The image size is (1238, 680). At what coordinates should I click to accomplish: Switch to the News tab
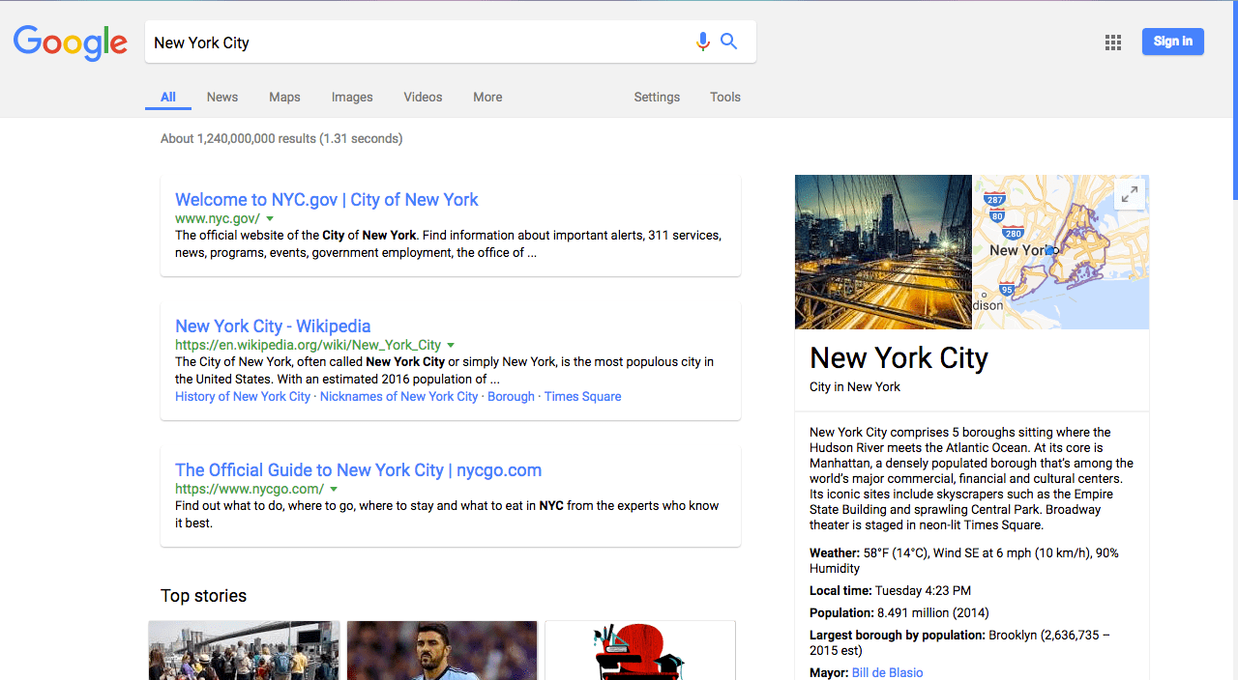point(222,98)
